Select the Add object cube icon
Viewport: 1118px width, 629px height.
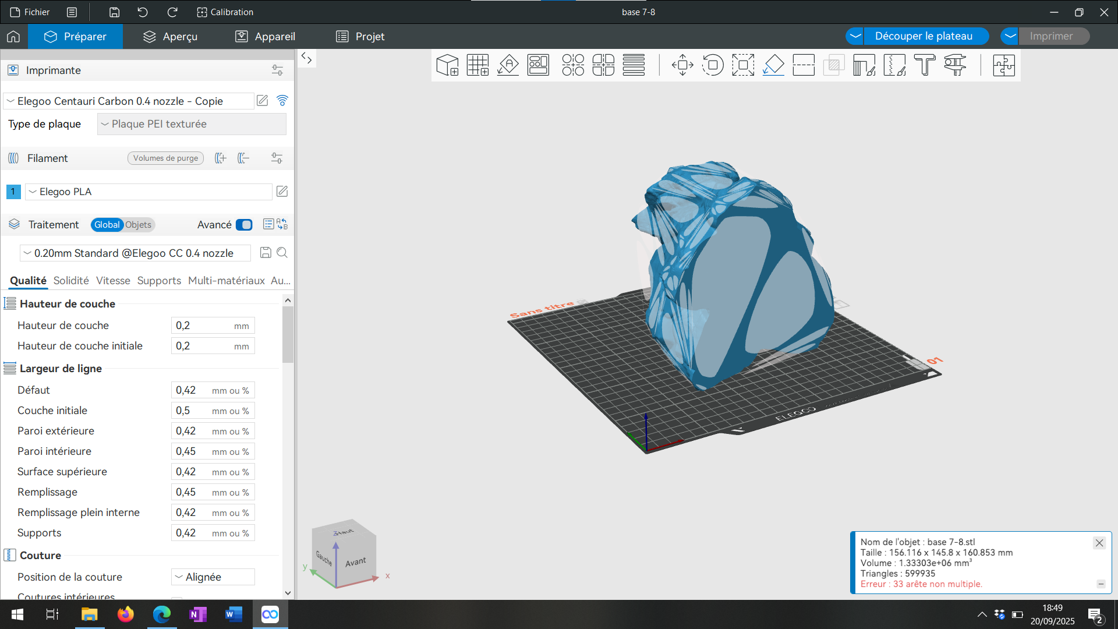[x=447, y=65]
